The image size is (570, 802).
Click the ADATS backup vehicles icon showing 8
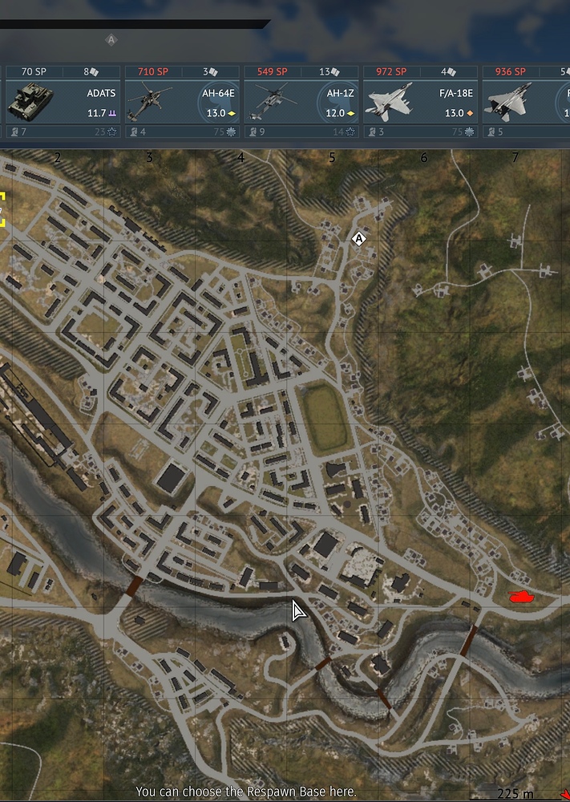pos(91,71)
